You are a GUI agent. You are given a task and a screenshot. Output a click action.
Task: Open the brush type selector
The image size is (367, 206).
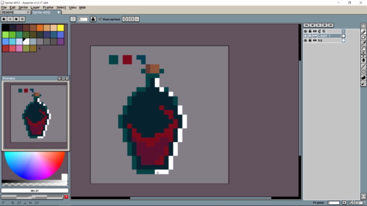[x=73, y=19]
